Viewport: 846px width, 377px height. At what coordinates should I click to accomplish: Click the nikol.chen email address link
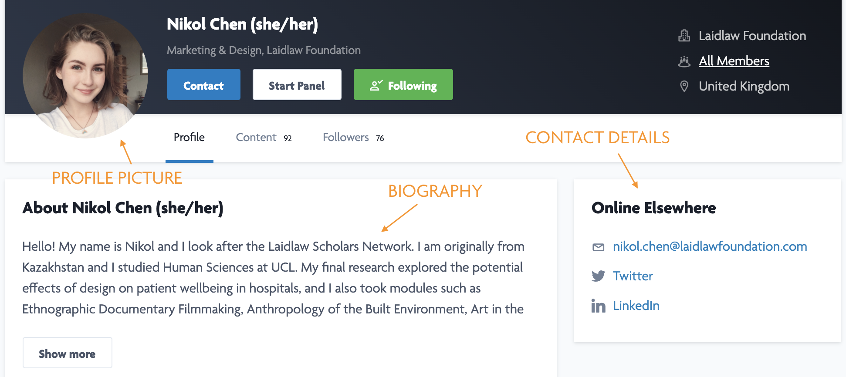click(x=710, y=246)
